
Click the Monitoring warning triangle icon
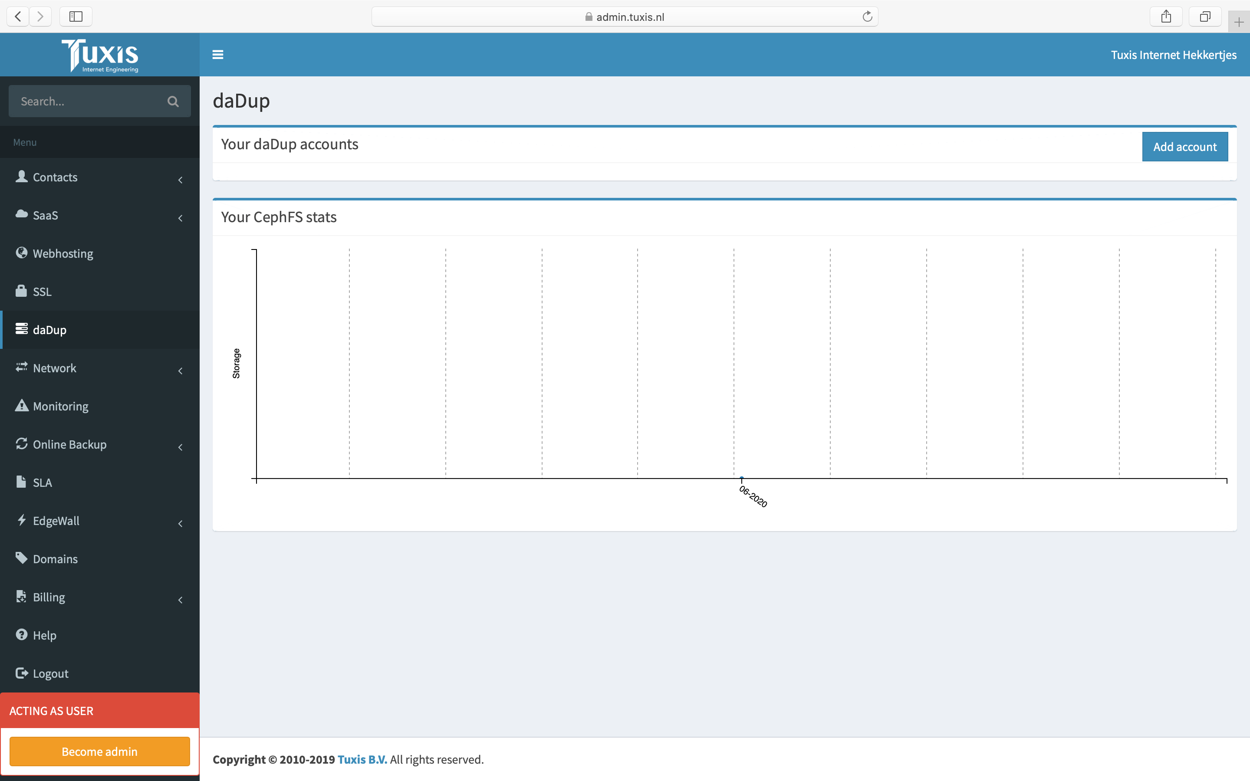[21, 405]
